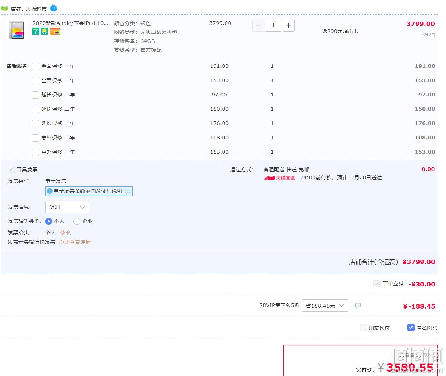Click the 892g weight text
The image size is (446, 376).
428,34
